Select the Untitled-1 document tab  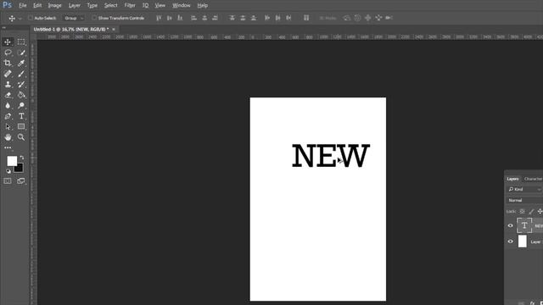pyautogui.click(x=71, y=30)
